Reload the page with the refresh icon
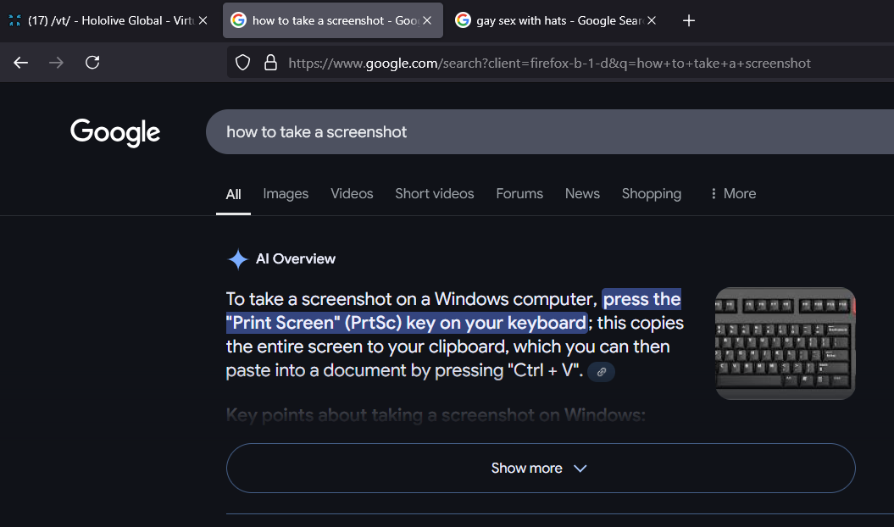The width and height of the screenshot is (894, 527). 93,63
